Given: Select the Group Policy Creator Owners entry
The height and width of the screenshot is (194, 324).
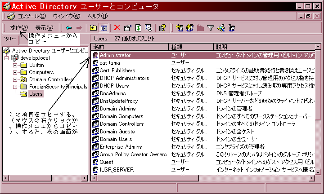Looking at the screenshot, I should coord(133,154).
